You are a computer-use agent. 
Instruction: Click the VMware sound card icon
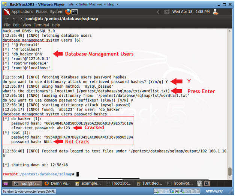point(182,191)
